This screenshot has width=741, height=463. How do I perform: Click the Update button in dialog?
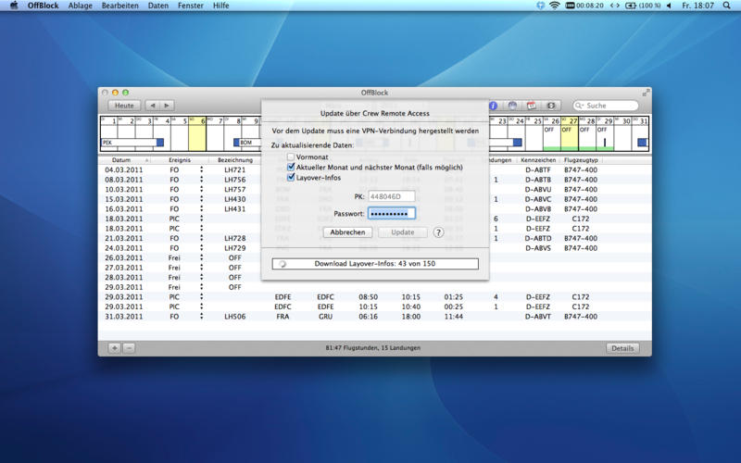pyautogui.click(x=403, y=232)
